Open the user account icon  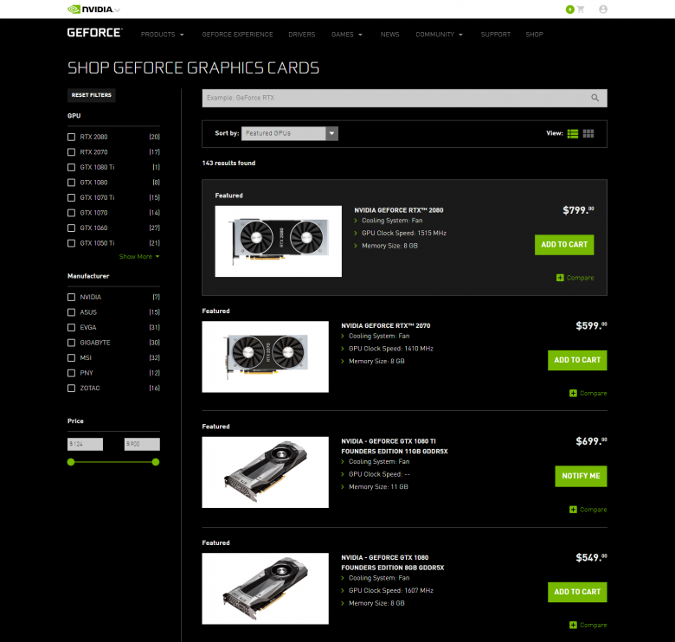[603, 9]
